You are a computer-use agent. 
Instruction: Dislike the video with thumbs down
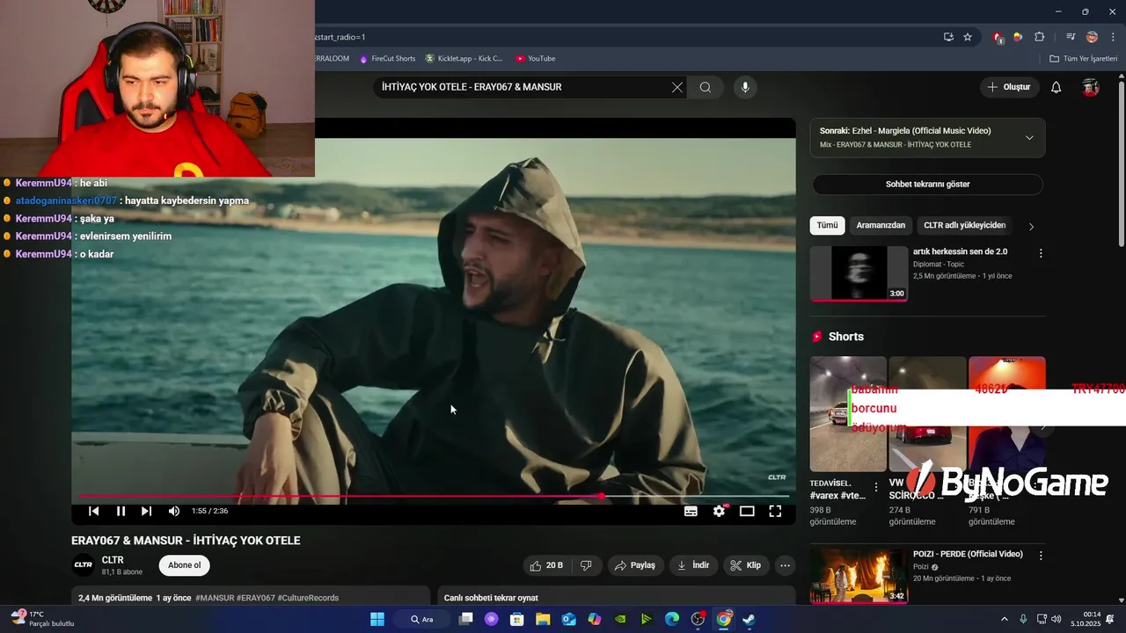tap(586, 565)
